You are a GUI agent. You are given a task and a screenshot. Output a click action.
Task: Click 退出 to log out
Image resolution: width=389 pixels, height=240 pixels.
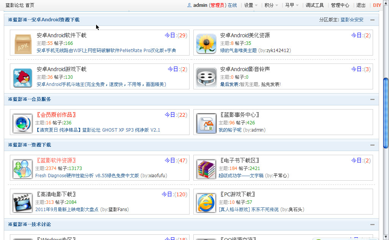[361, 5]
